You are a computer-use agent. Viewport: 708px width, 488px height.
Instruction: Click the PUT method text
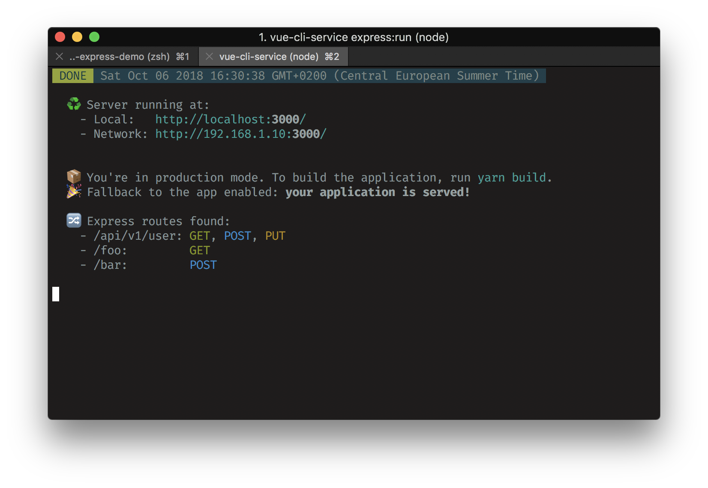coord(275,236)
